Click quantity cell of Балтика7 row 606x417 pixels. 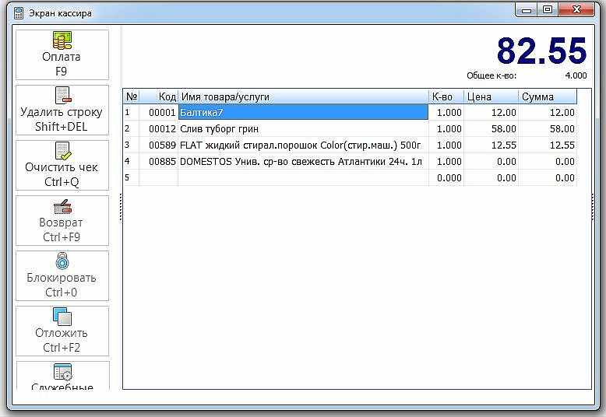click(446, 113)
